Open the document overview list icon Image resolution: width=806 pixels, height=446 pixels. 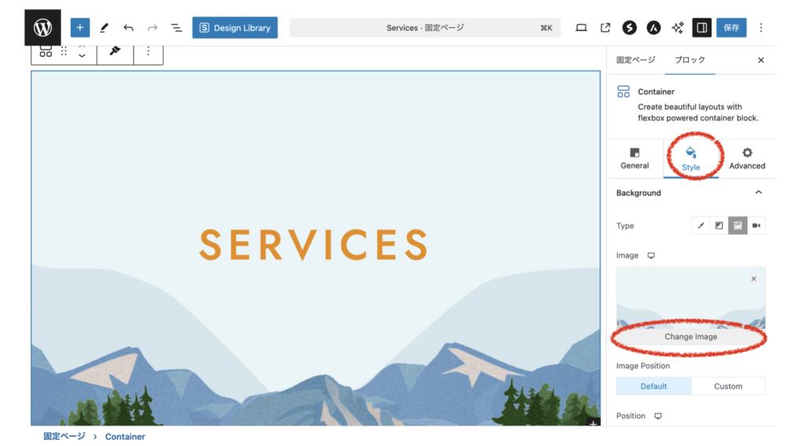pos(176,28)
